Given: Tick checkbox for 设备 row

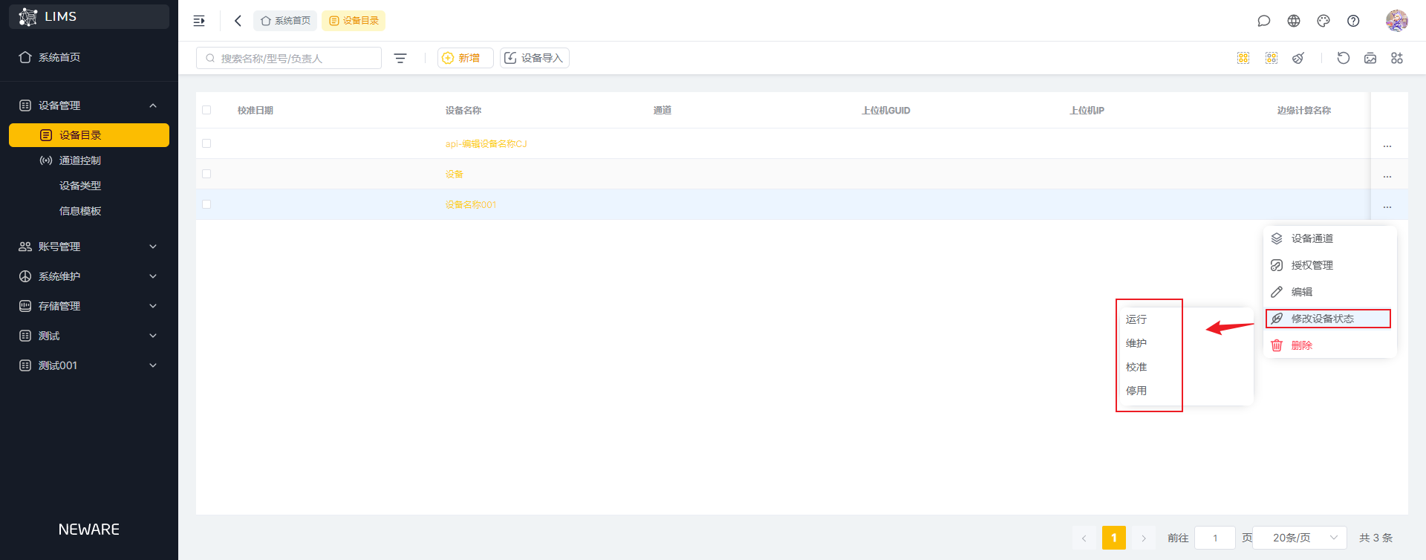Looking at the screenshot, I should pyautogui.click(x=206, y=174).
